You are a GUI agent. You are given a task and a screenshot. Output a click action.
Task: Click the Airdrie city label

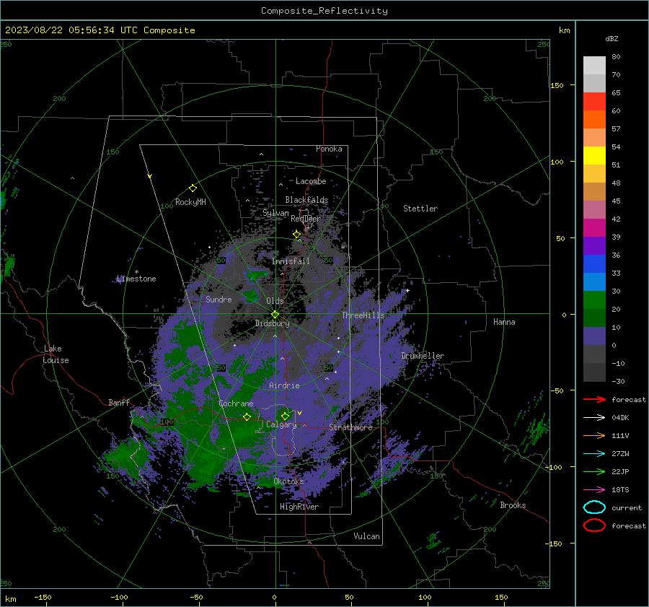[x=284, y=385]
